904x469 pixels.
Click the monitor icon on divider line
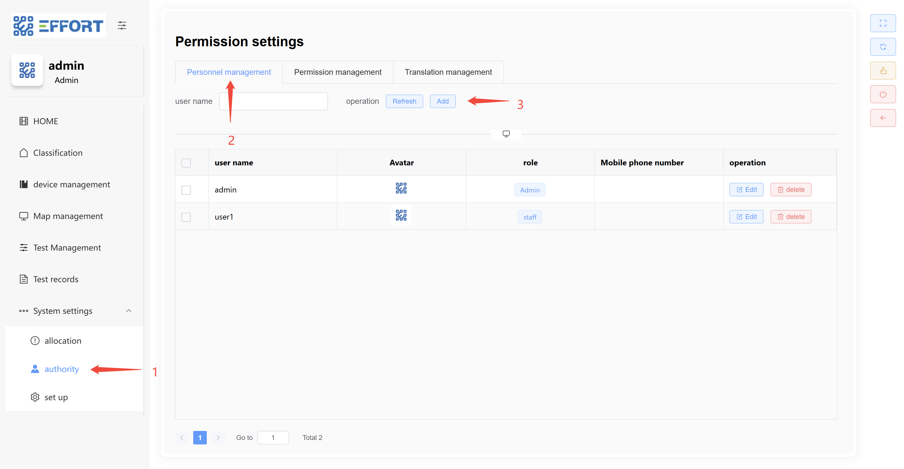(x=506, y=134)
